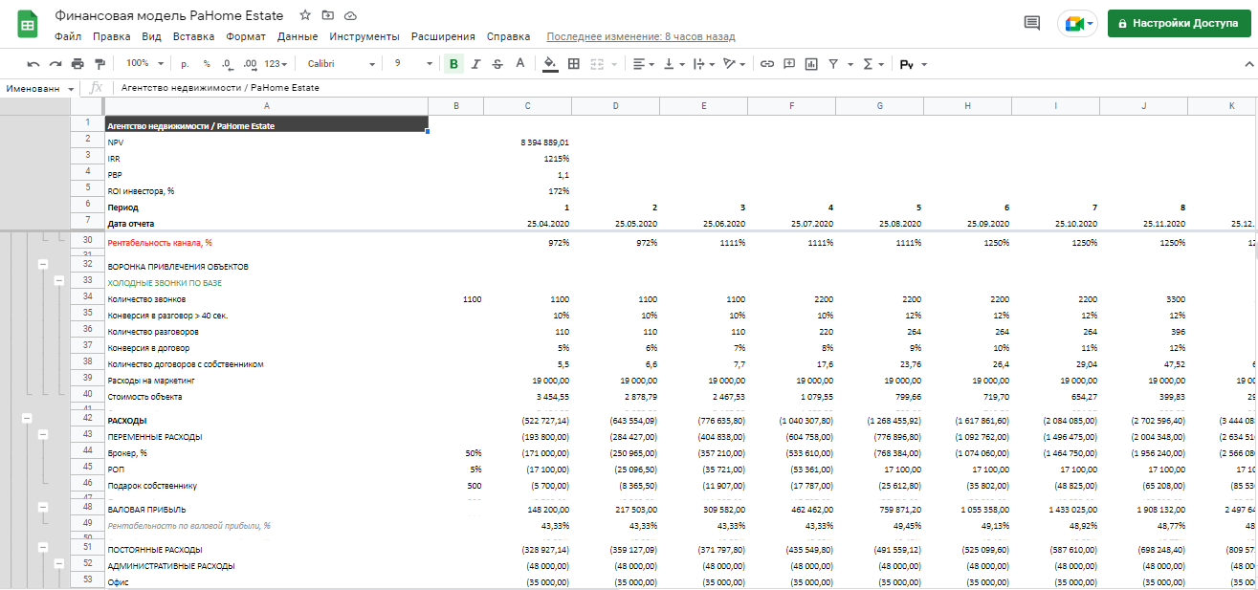This screenshot has height=590, width=1258.
Task: Toggle bold formatting
Action: [453, 64]
